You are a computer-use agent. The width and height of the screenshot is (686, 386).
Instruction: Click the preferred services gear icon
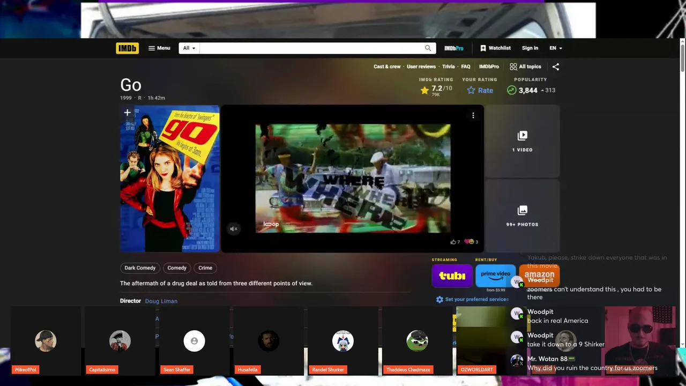pos(439,299)
